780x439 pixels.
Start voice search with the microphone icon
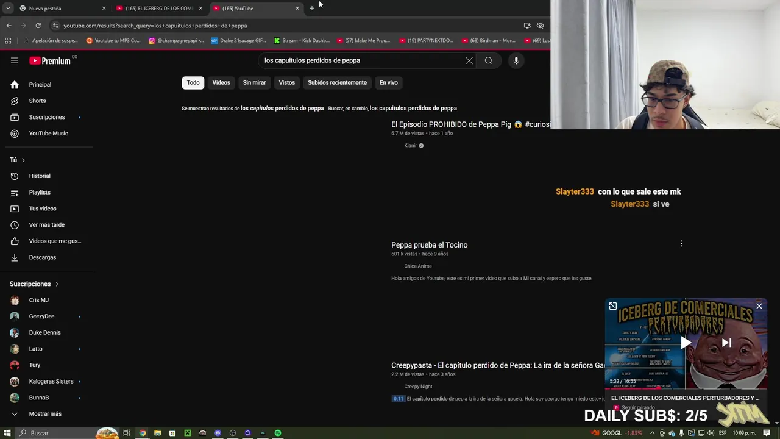516,60
